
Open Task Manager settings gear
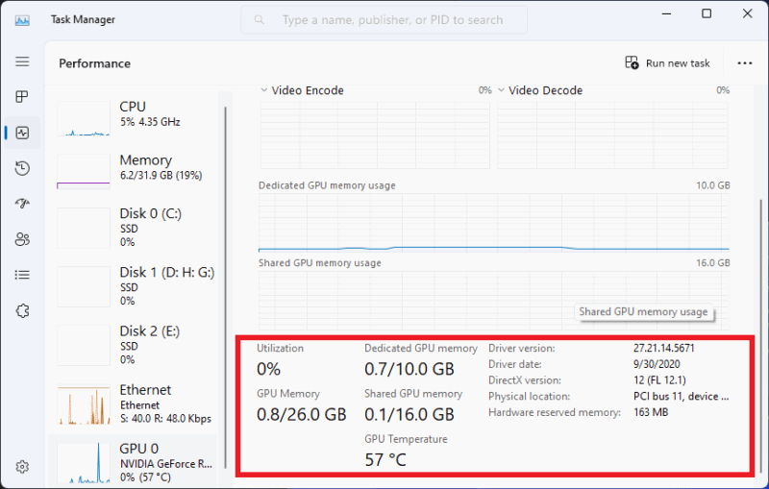(x=22, y=467)
